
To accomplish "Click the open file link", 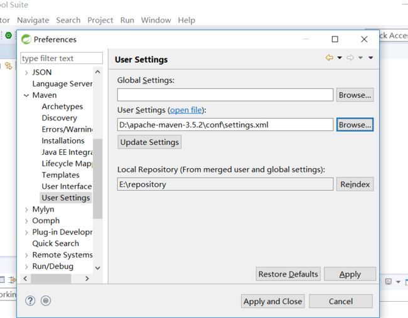I will (x=186, y=110).
